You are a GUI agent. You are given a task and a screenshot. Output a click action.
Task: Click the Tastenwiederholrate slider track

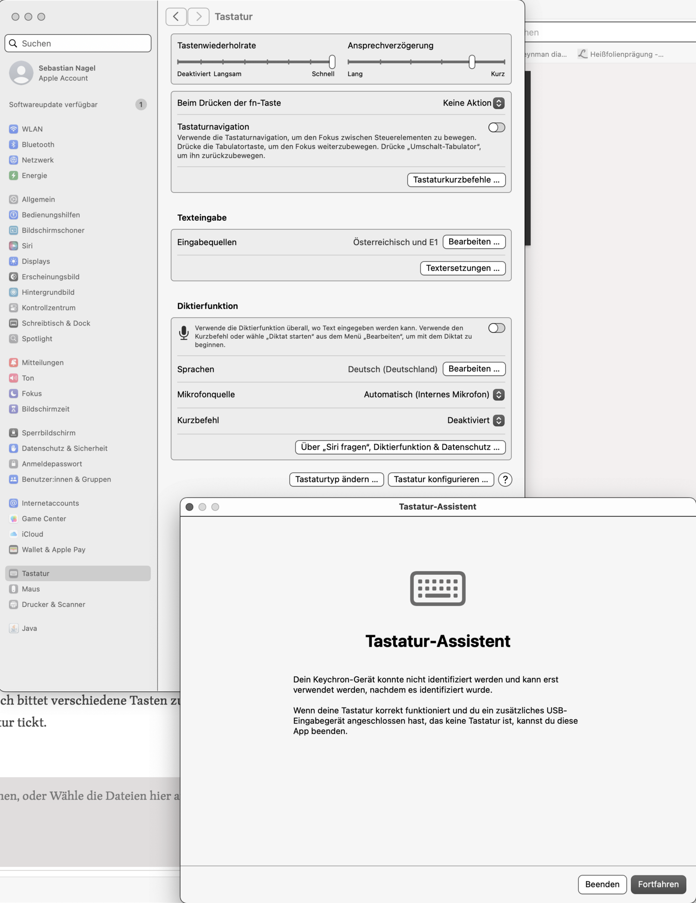[x=256, y=61]
